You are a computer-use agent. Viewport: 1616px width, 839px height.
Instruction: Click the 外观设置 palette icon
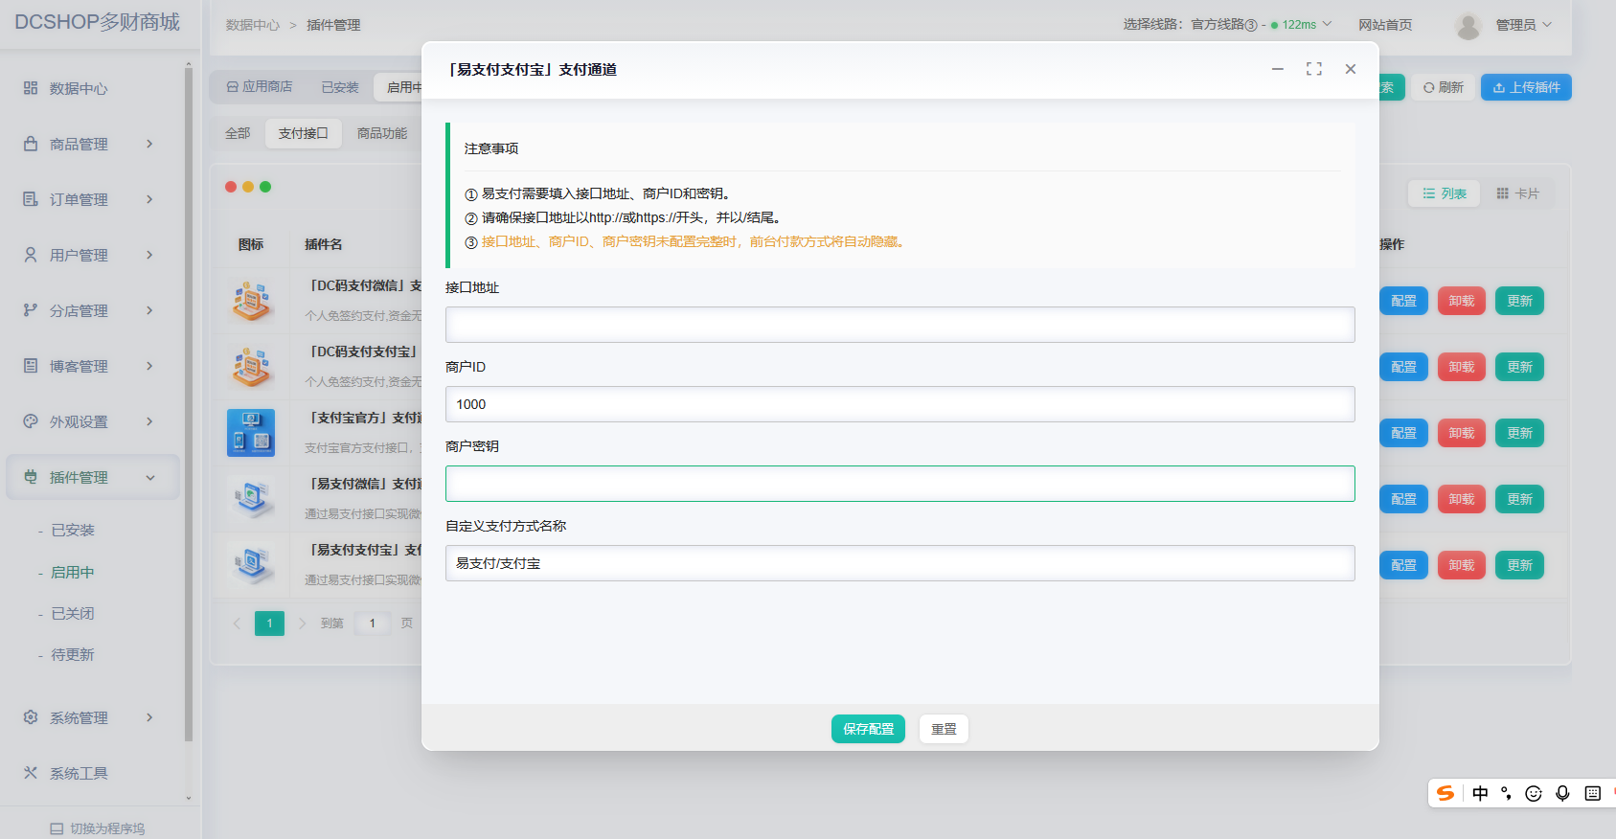pos(31,421)
